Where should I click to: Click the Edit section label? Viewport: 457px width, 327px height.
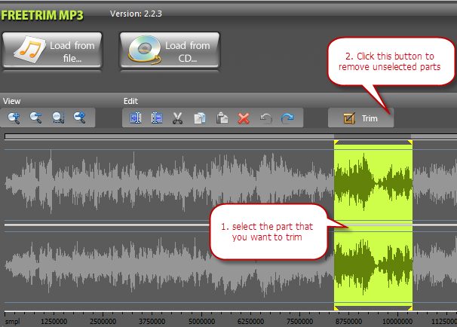click(x=130, y=101)
